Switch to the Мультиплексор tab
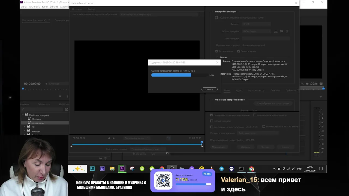This screenshot has height=196, width=349. [256, 90]
